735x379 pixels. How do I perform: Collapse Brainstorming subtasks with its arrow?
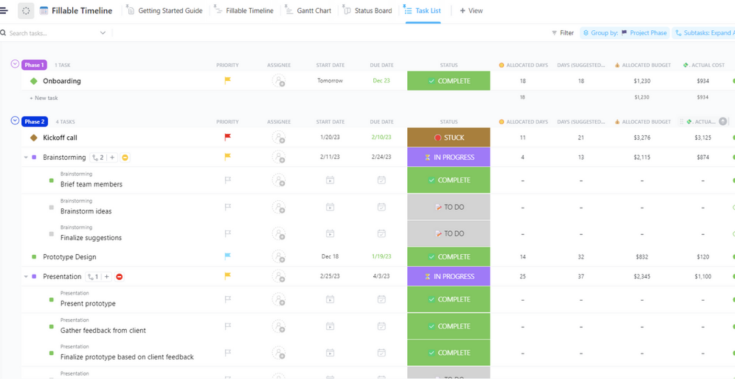[x=25, y=157]
